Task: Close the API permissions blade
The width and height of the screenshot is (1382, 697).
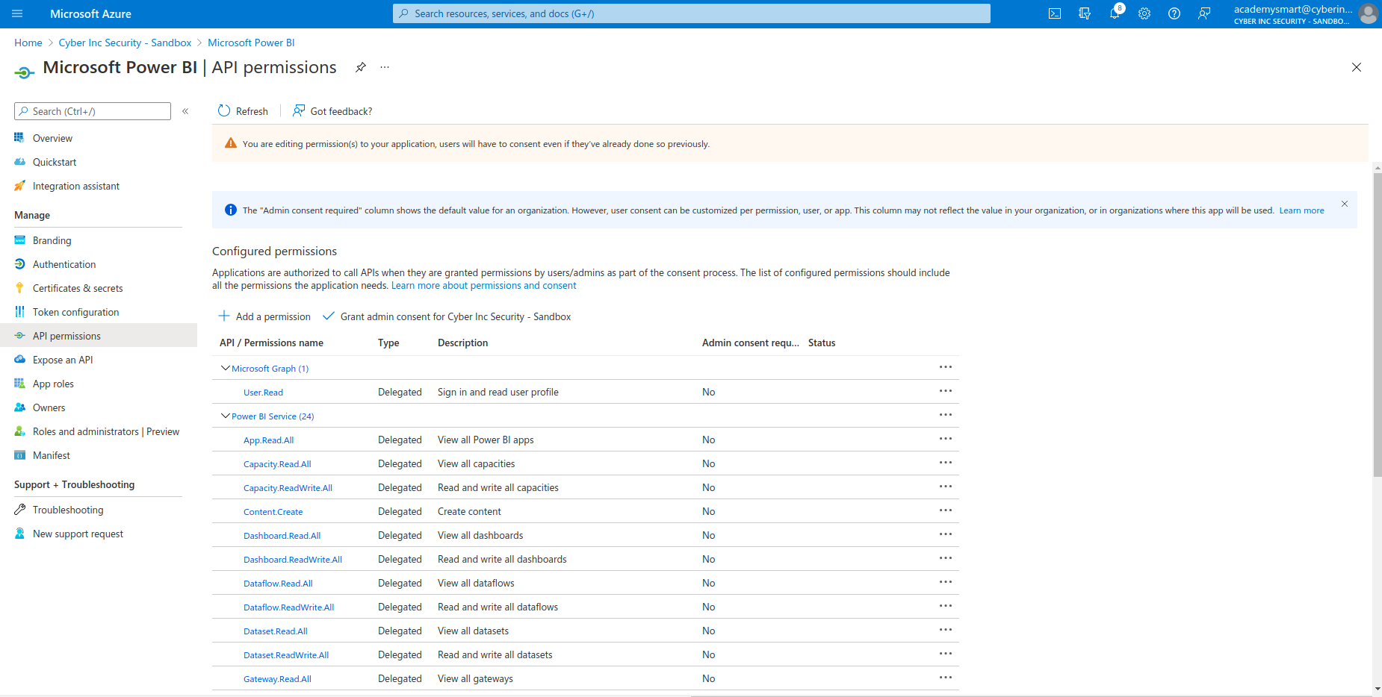Action: coord(1357,67)
